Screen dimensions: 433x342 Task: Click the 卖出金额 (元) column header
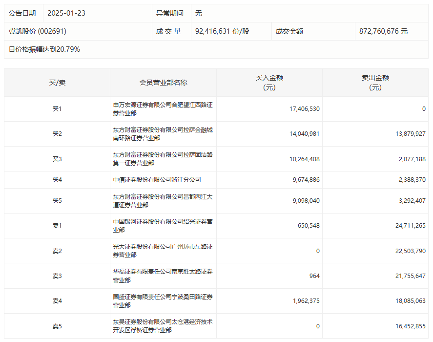click(x=375, y=83)
